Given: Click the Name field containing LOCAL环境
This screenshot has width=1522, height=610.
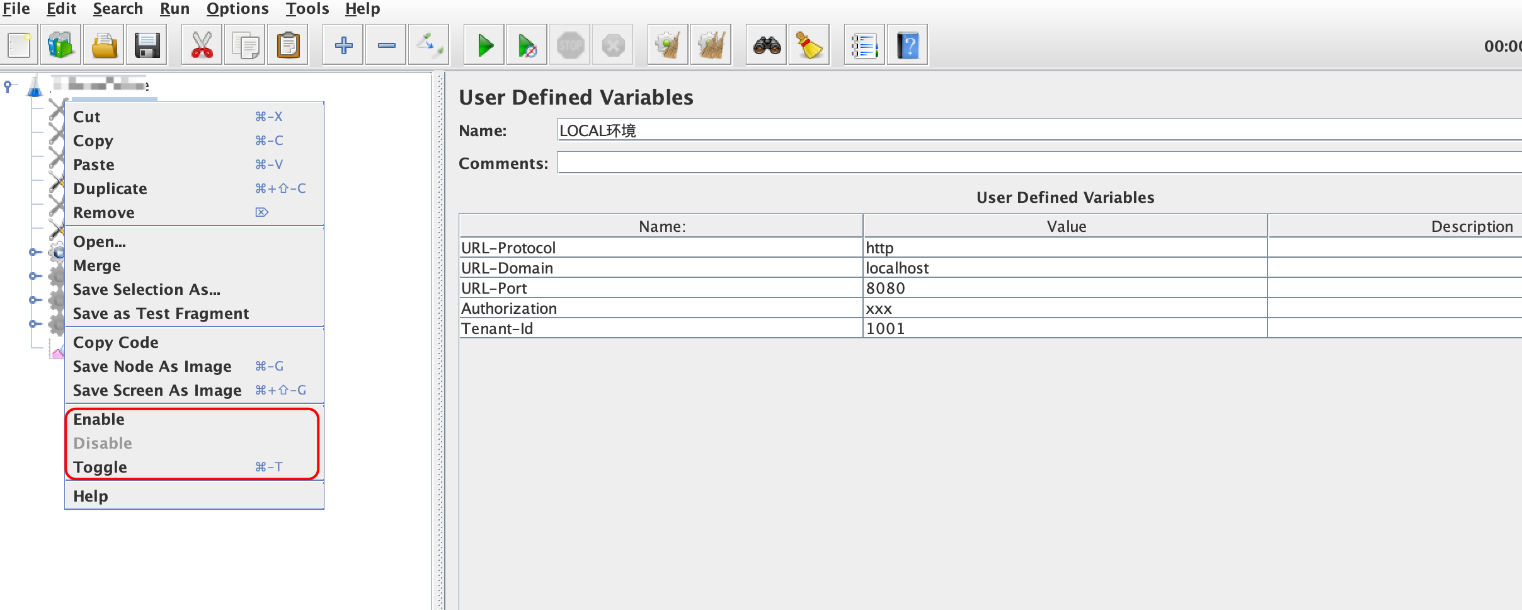Looking at the screenshot, I should 1039,130.
